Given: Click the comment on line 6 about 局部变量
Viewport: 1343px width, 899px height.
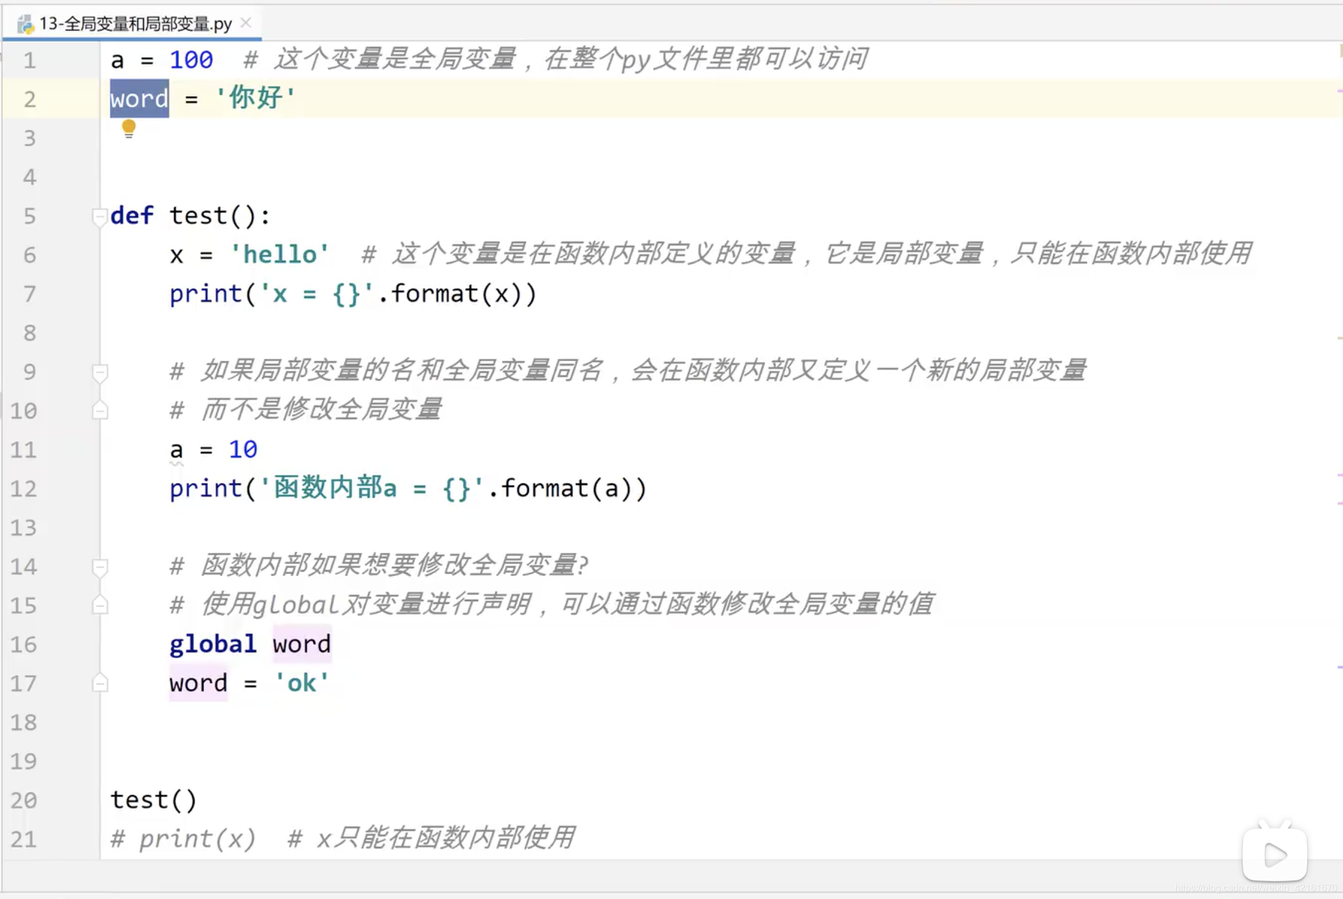Looking at the screenshot, I should point(807,254).
